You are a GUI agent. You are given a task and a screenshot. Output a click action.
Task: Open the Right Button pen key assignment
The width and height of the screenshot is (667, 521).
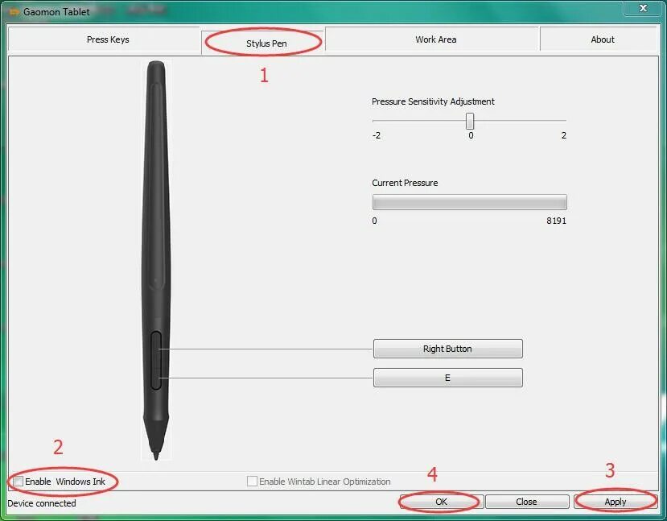coord(448,349)
